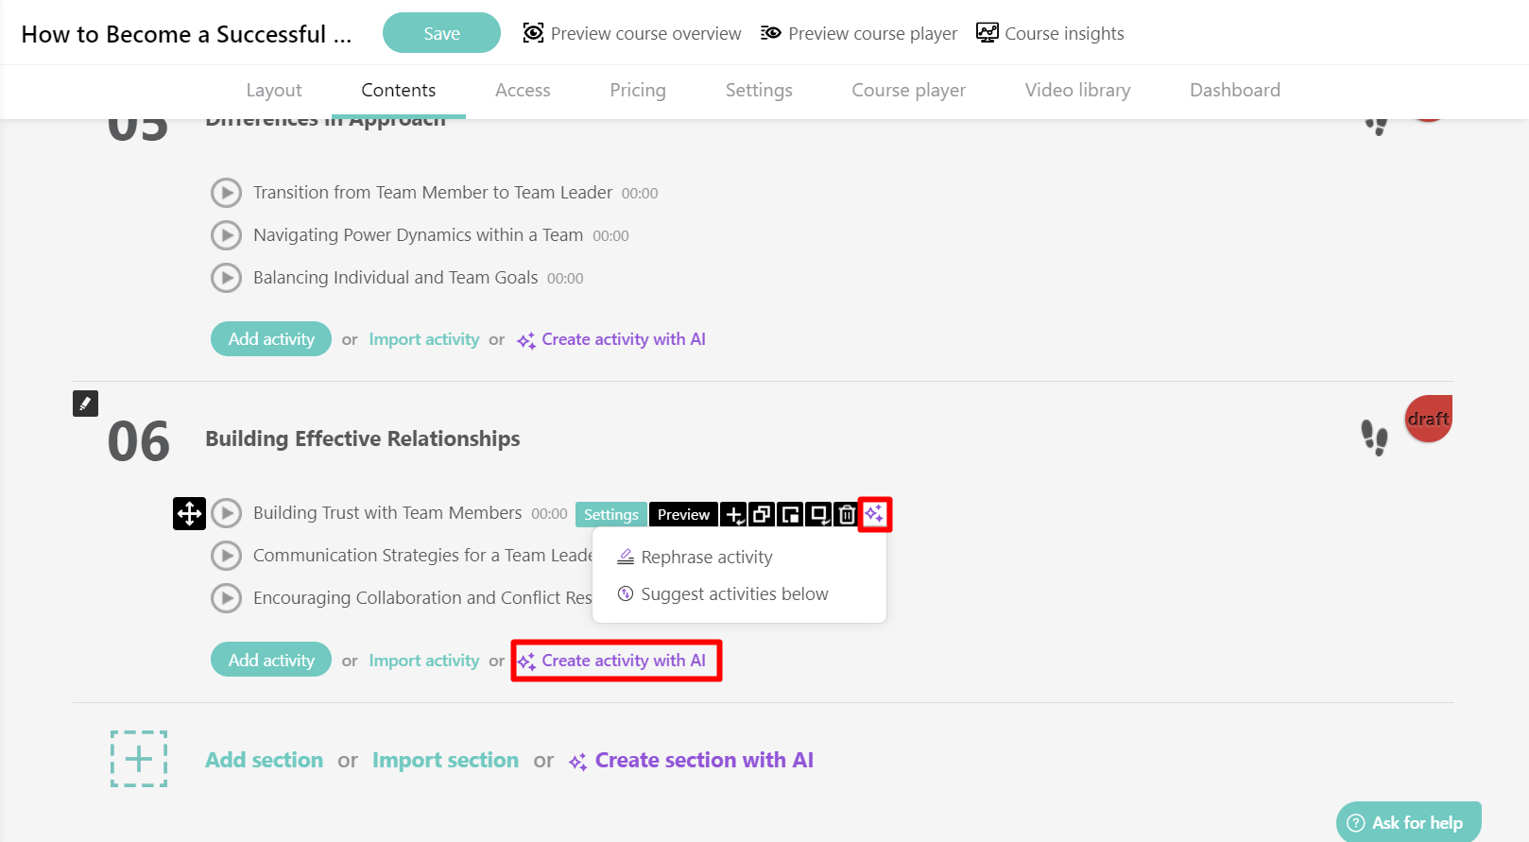
Task: Click the Ask for help button
Action: [x=1408, y=821]
